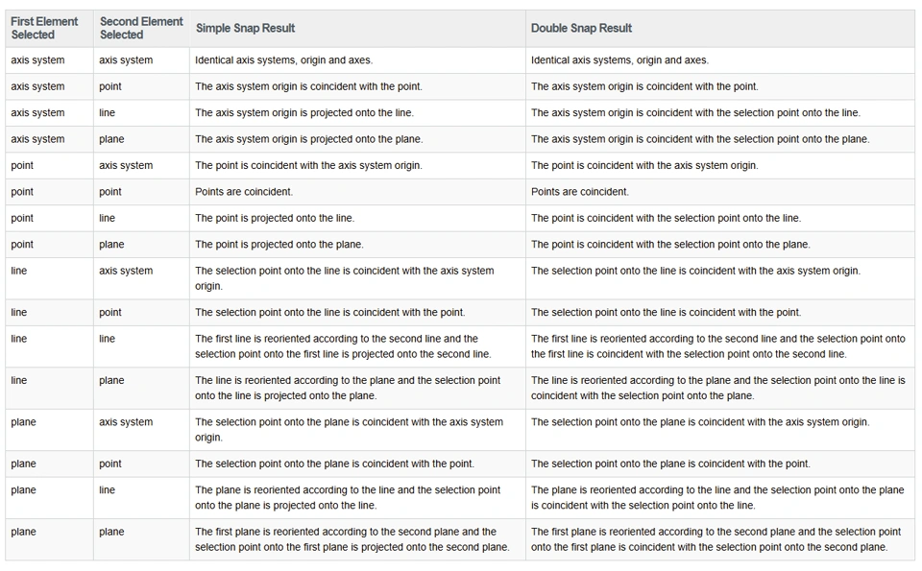Screen dimensions: 922x571
Task: Click simple snap result for plane-to-plane row
Action: pos(352,539)
